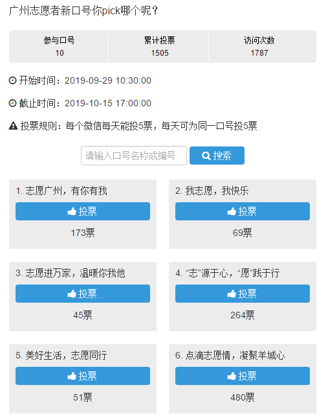Select the 参与口号 statistic cell
This screenshot has width=328, height=420.
pos(59,47)
